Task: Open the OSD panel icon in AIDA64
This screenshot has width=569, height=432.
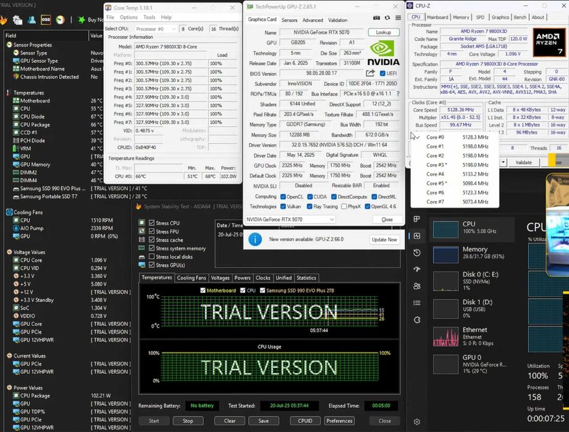Action: [46, 20]
